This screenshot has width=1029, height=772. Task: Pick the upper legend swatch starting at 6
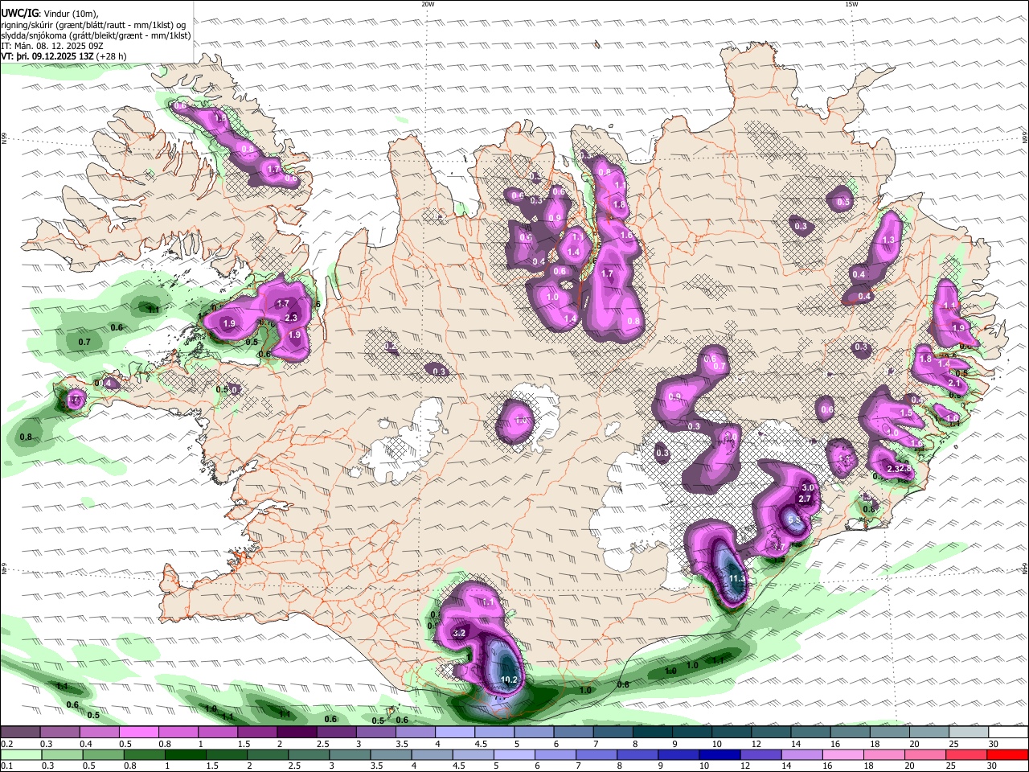(x=573, y=733)
